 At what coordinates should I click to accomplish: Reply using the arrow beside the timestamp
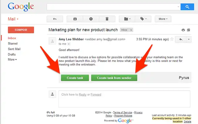[x=181, y=39]
